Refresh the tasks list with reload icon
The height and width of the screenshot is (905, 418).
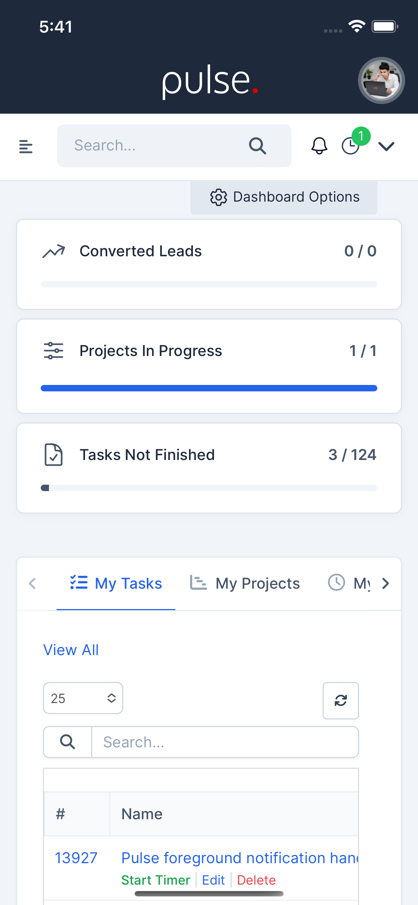pos(340,701)
